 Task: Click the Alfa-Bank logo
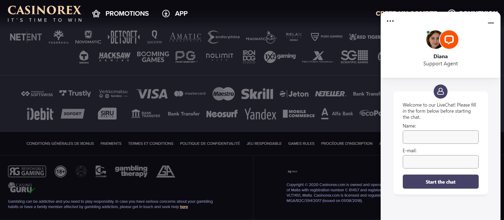pos(337,114)
